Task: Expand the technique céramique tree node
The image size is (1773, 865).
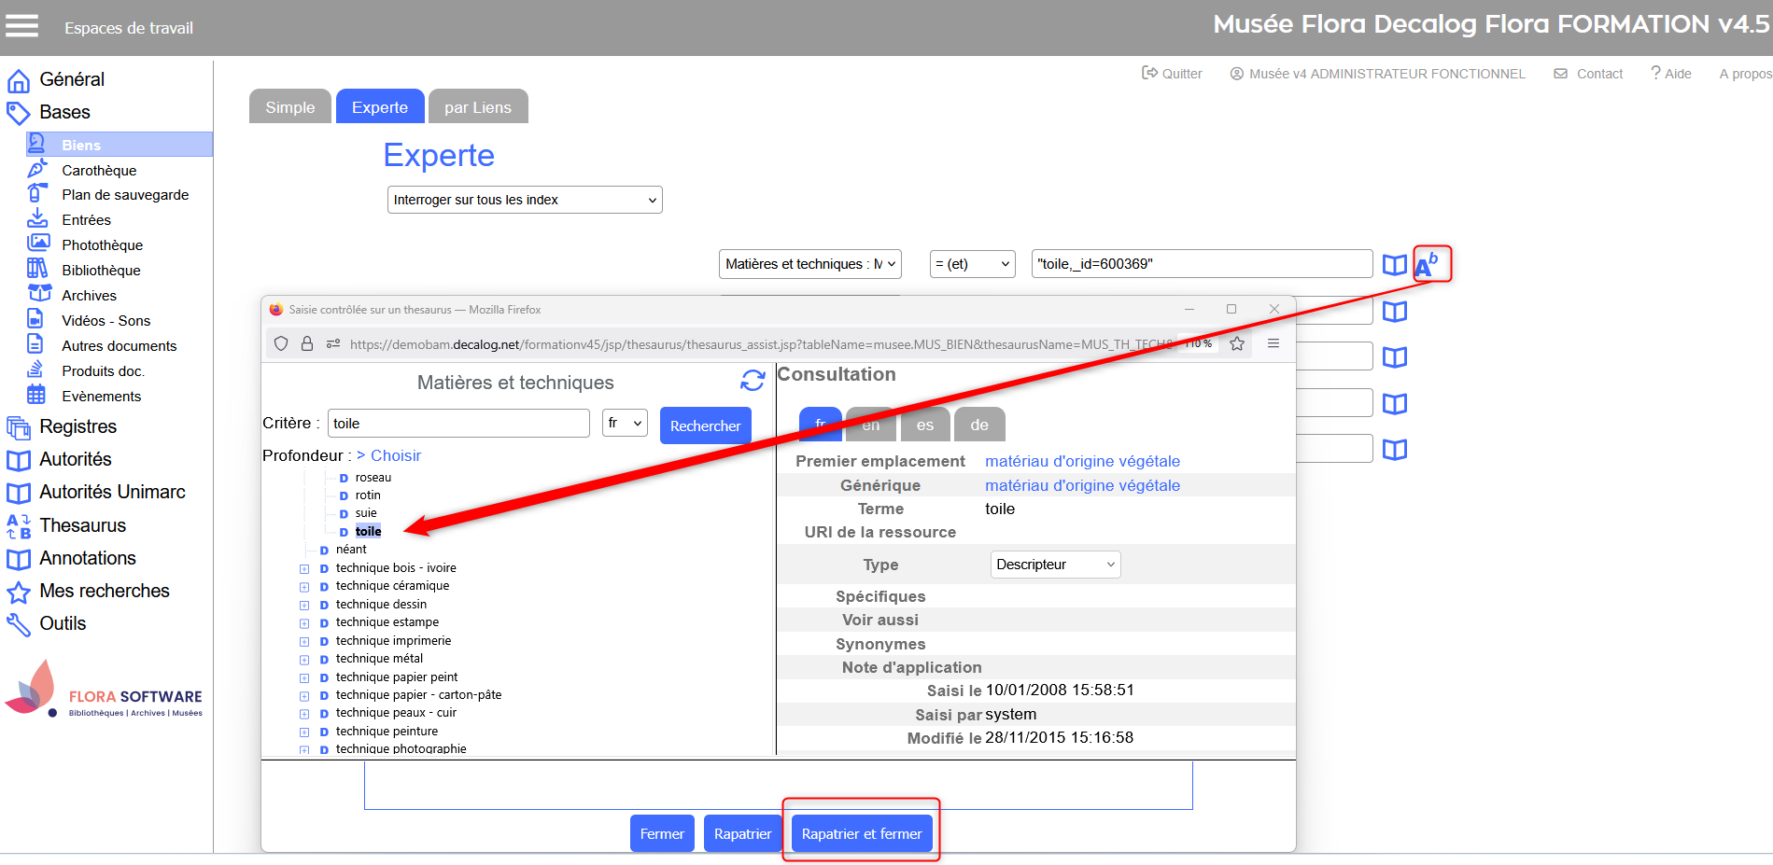Action: tap(304, 587)
